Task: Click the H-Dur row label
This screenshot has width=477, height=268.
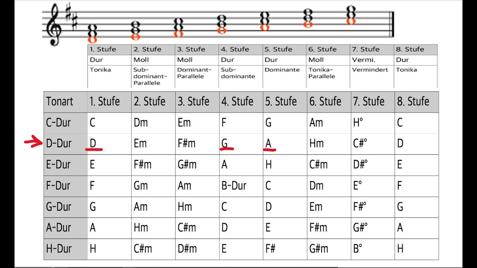Action: (x=59, y=249)
